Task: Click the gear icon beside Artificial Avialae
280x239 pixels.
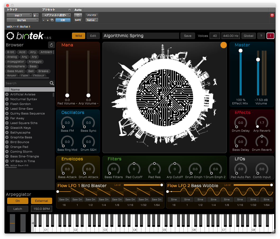Action: coord(7,94)
